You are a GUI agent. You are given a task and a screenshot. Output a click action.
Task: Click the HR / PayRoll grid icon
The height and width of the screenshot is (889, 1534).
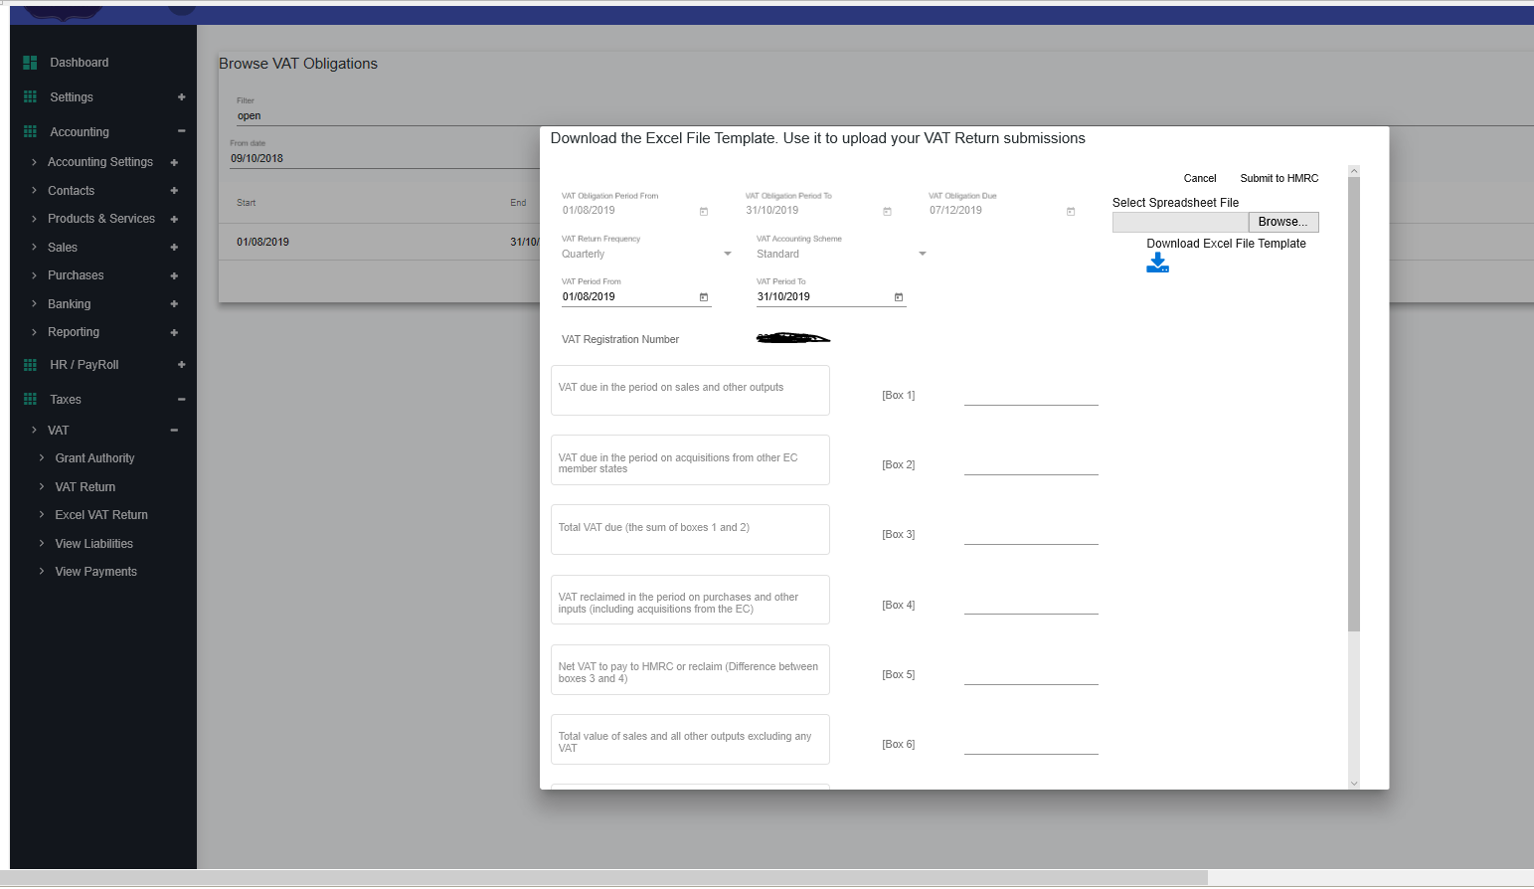coord(30,365)
